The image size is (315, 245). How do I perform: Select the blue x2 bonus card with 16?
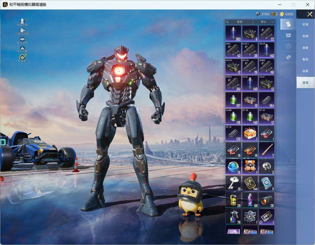coord(233,150)
